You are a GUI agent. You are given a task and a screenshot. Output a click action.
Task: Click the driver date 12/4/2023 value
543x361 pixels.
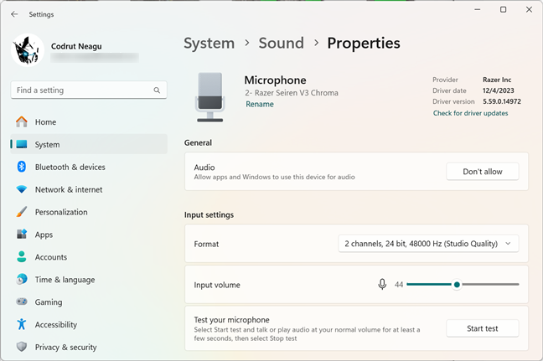499,90
